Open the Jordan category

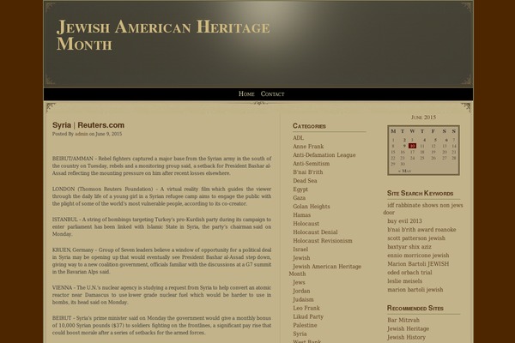(x=301, y=291)
